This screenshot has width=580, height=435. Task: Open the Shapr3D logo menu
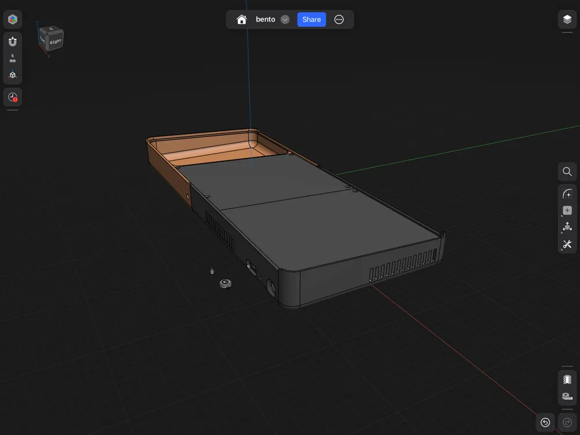[x=13, y=19]
